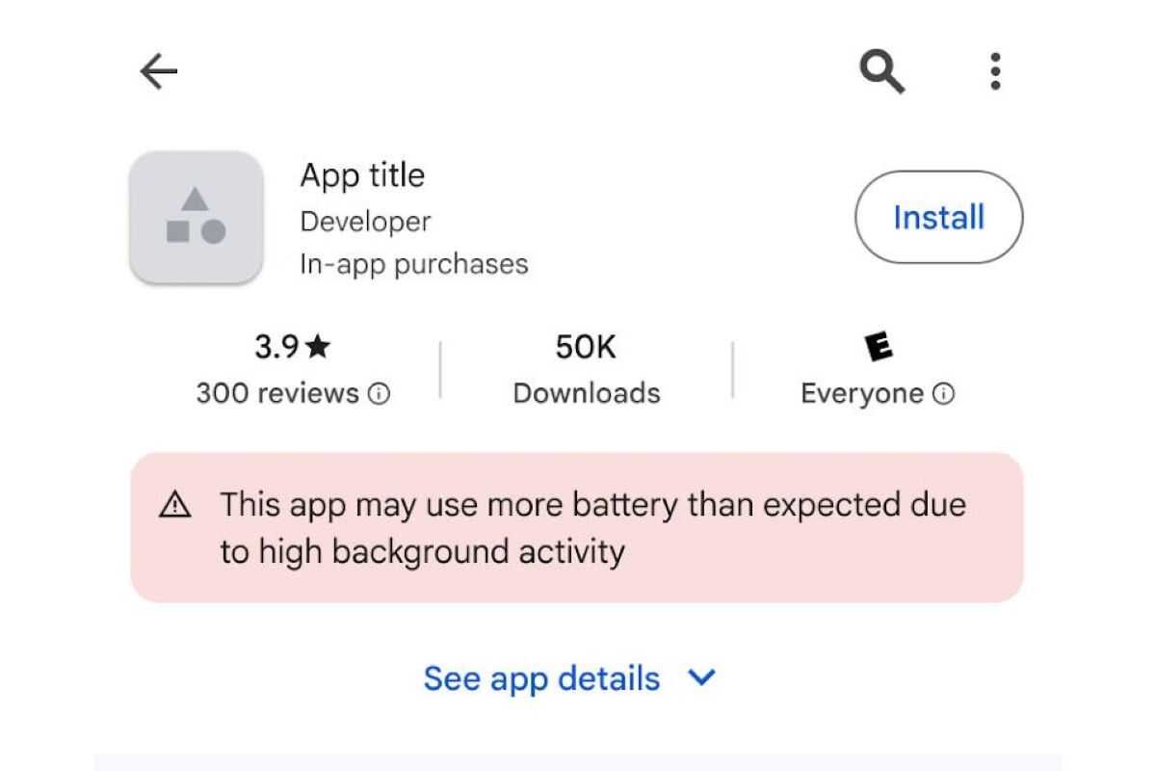Click the star icon next to 3.9

pos(318,345)
